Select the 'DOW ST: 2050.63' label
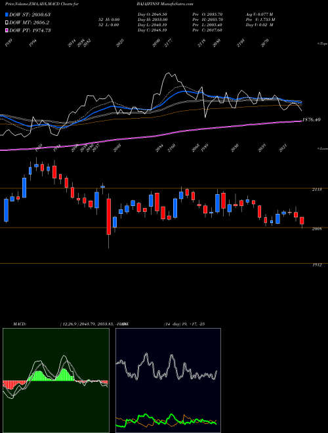The width and height of the screenshot is (328, 433). [30, 14]
